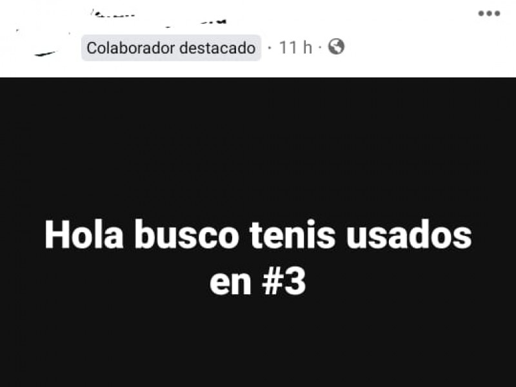
Task: Click the globe public-audience icon
Action: point(336,46)
